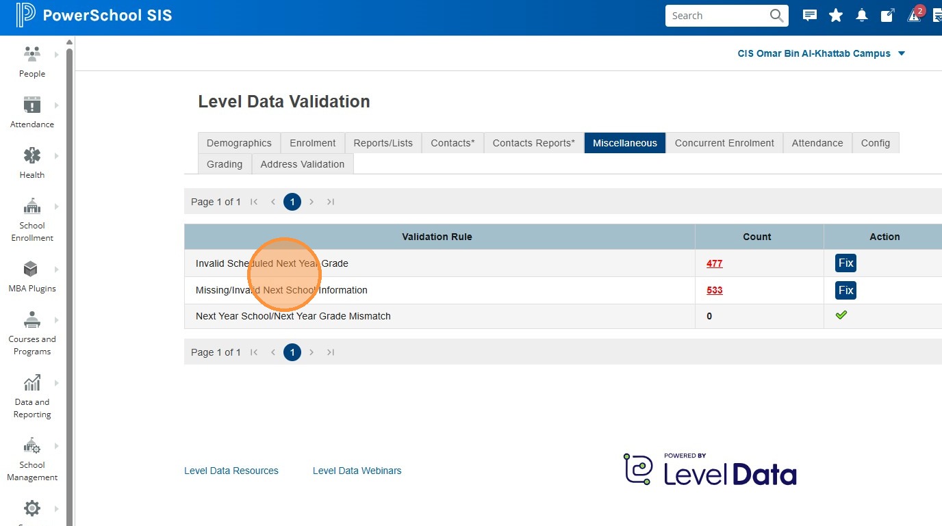Select the Courses and Programs icon
This screenshot has width=942, height=526.
pyautogui.click(x=32, y=319)
